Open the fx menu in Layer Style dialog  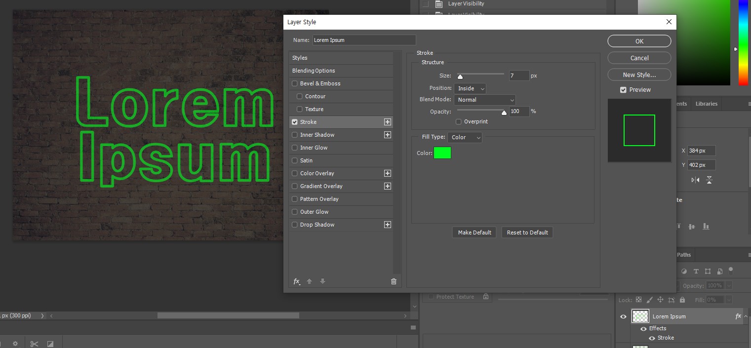(297, 281)
